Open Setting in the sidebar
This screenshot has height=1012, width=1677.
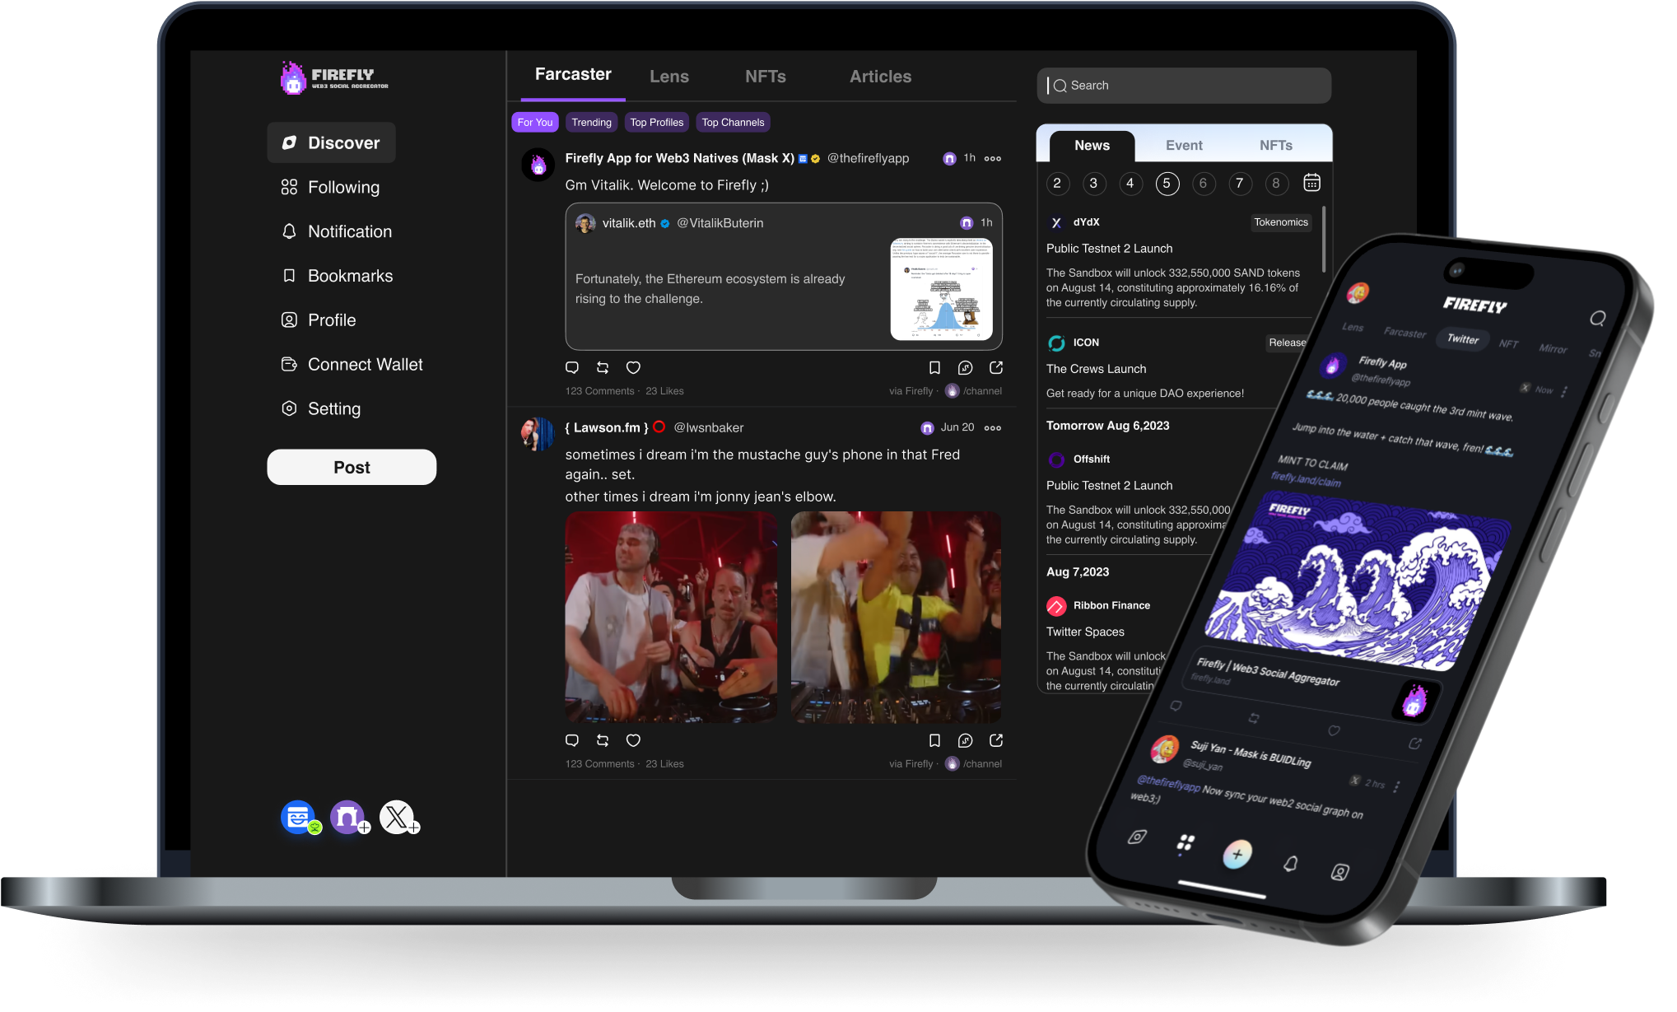tap(321, 408)
